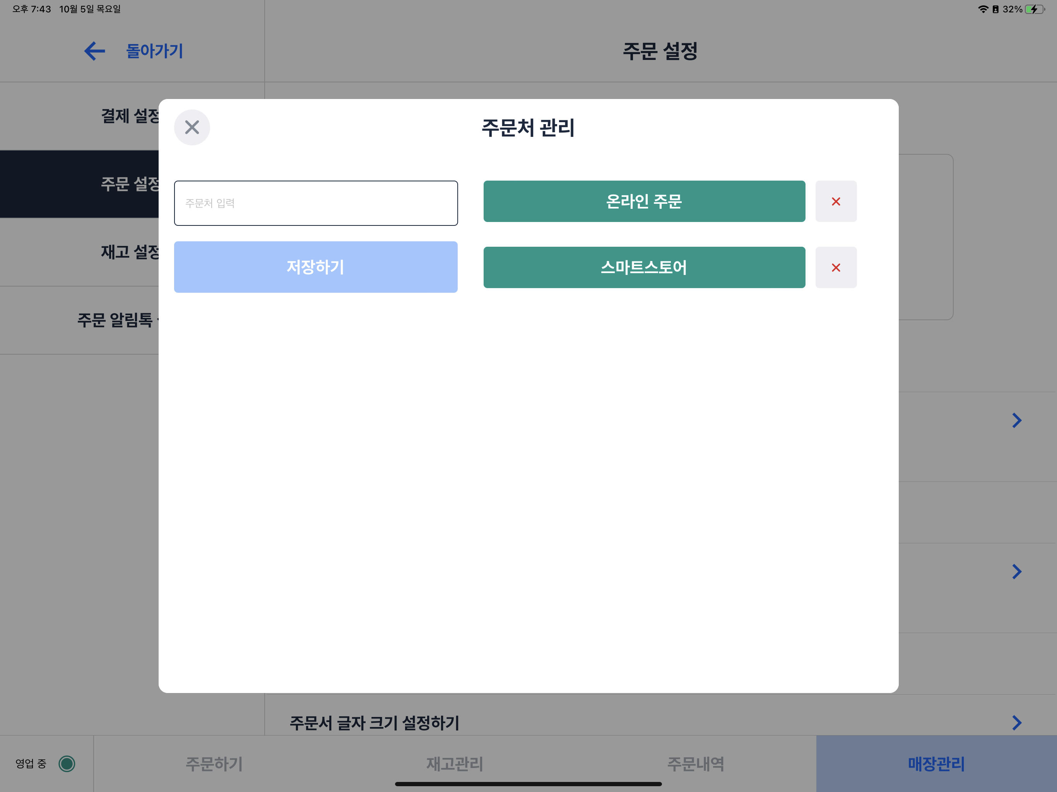Select the 온라인 주문 button
This screenshot has width=1057, height=792.
pos(644,201)
